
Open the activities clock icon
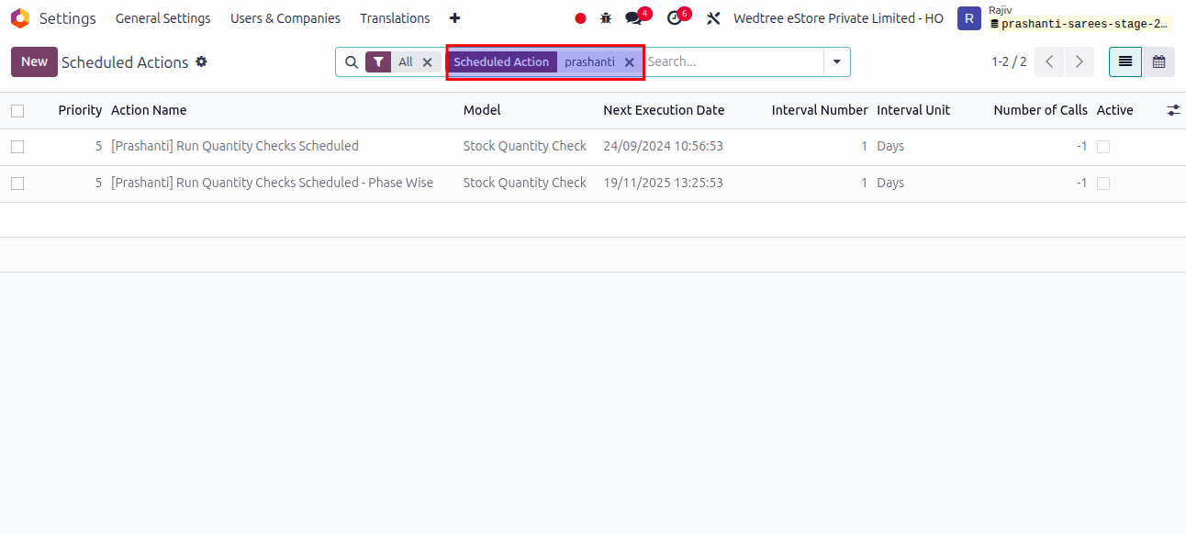(x=675, y=18)
